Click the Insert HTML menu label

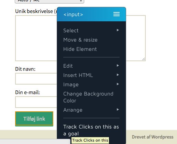coord(78,75)
